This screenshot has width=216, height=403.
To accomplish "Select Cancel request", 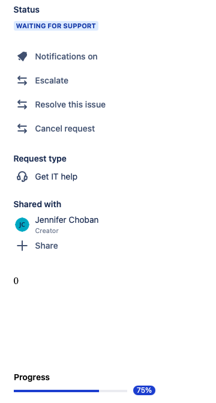I will pos(65,129).
